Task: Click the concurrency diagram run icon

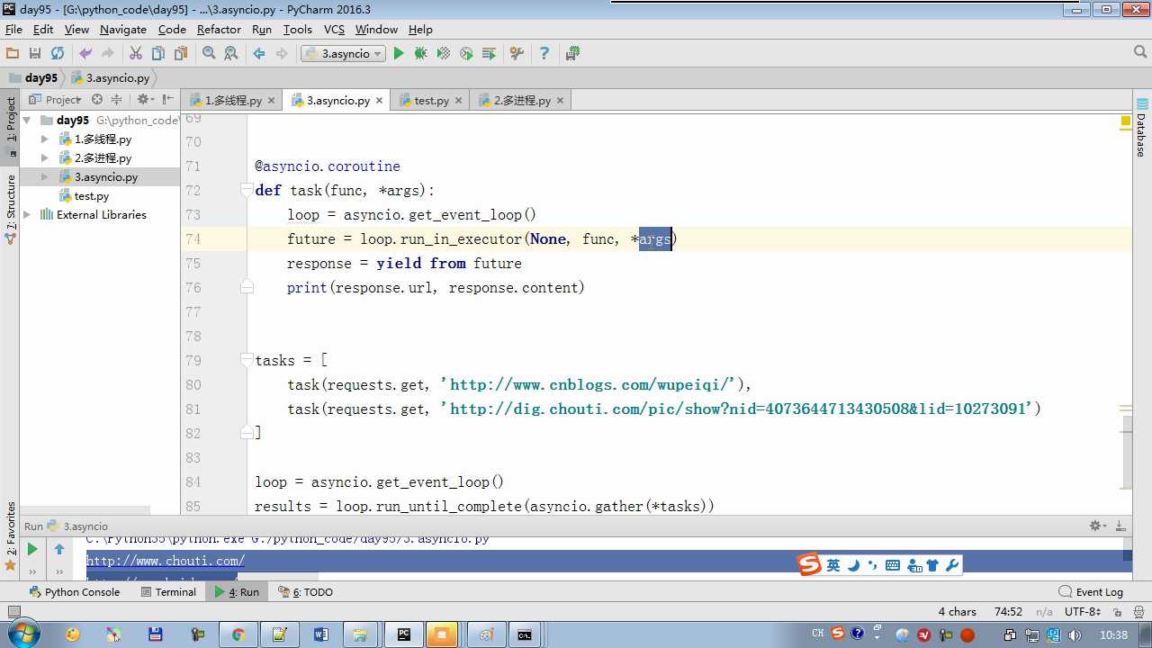Action: 489,54
